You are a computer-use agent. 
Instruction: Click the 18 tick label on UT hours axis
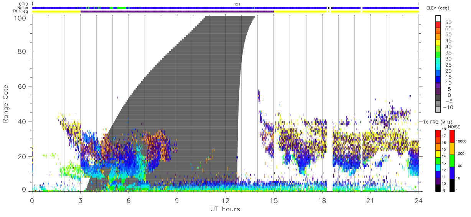[x=322, y=200]
